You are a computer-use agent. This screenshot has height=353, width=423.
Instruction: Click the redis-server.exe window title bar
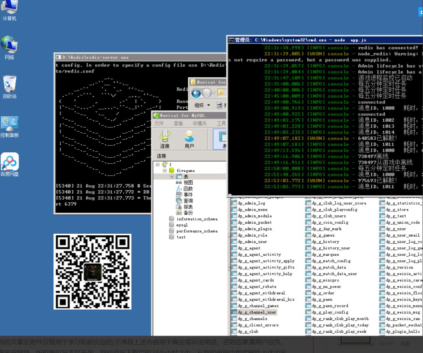coord(140,57)
